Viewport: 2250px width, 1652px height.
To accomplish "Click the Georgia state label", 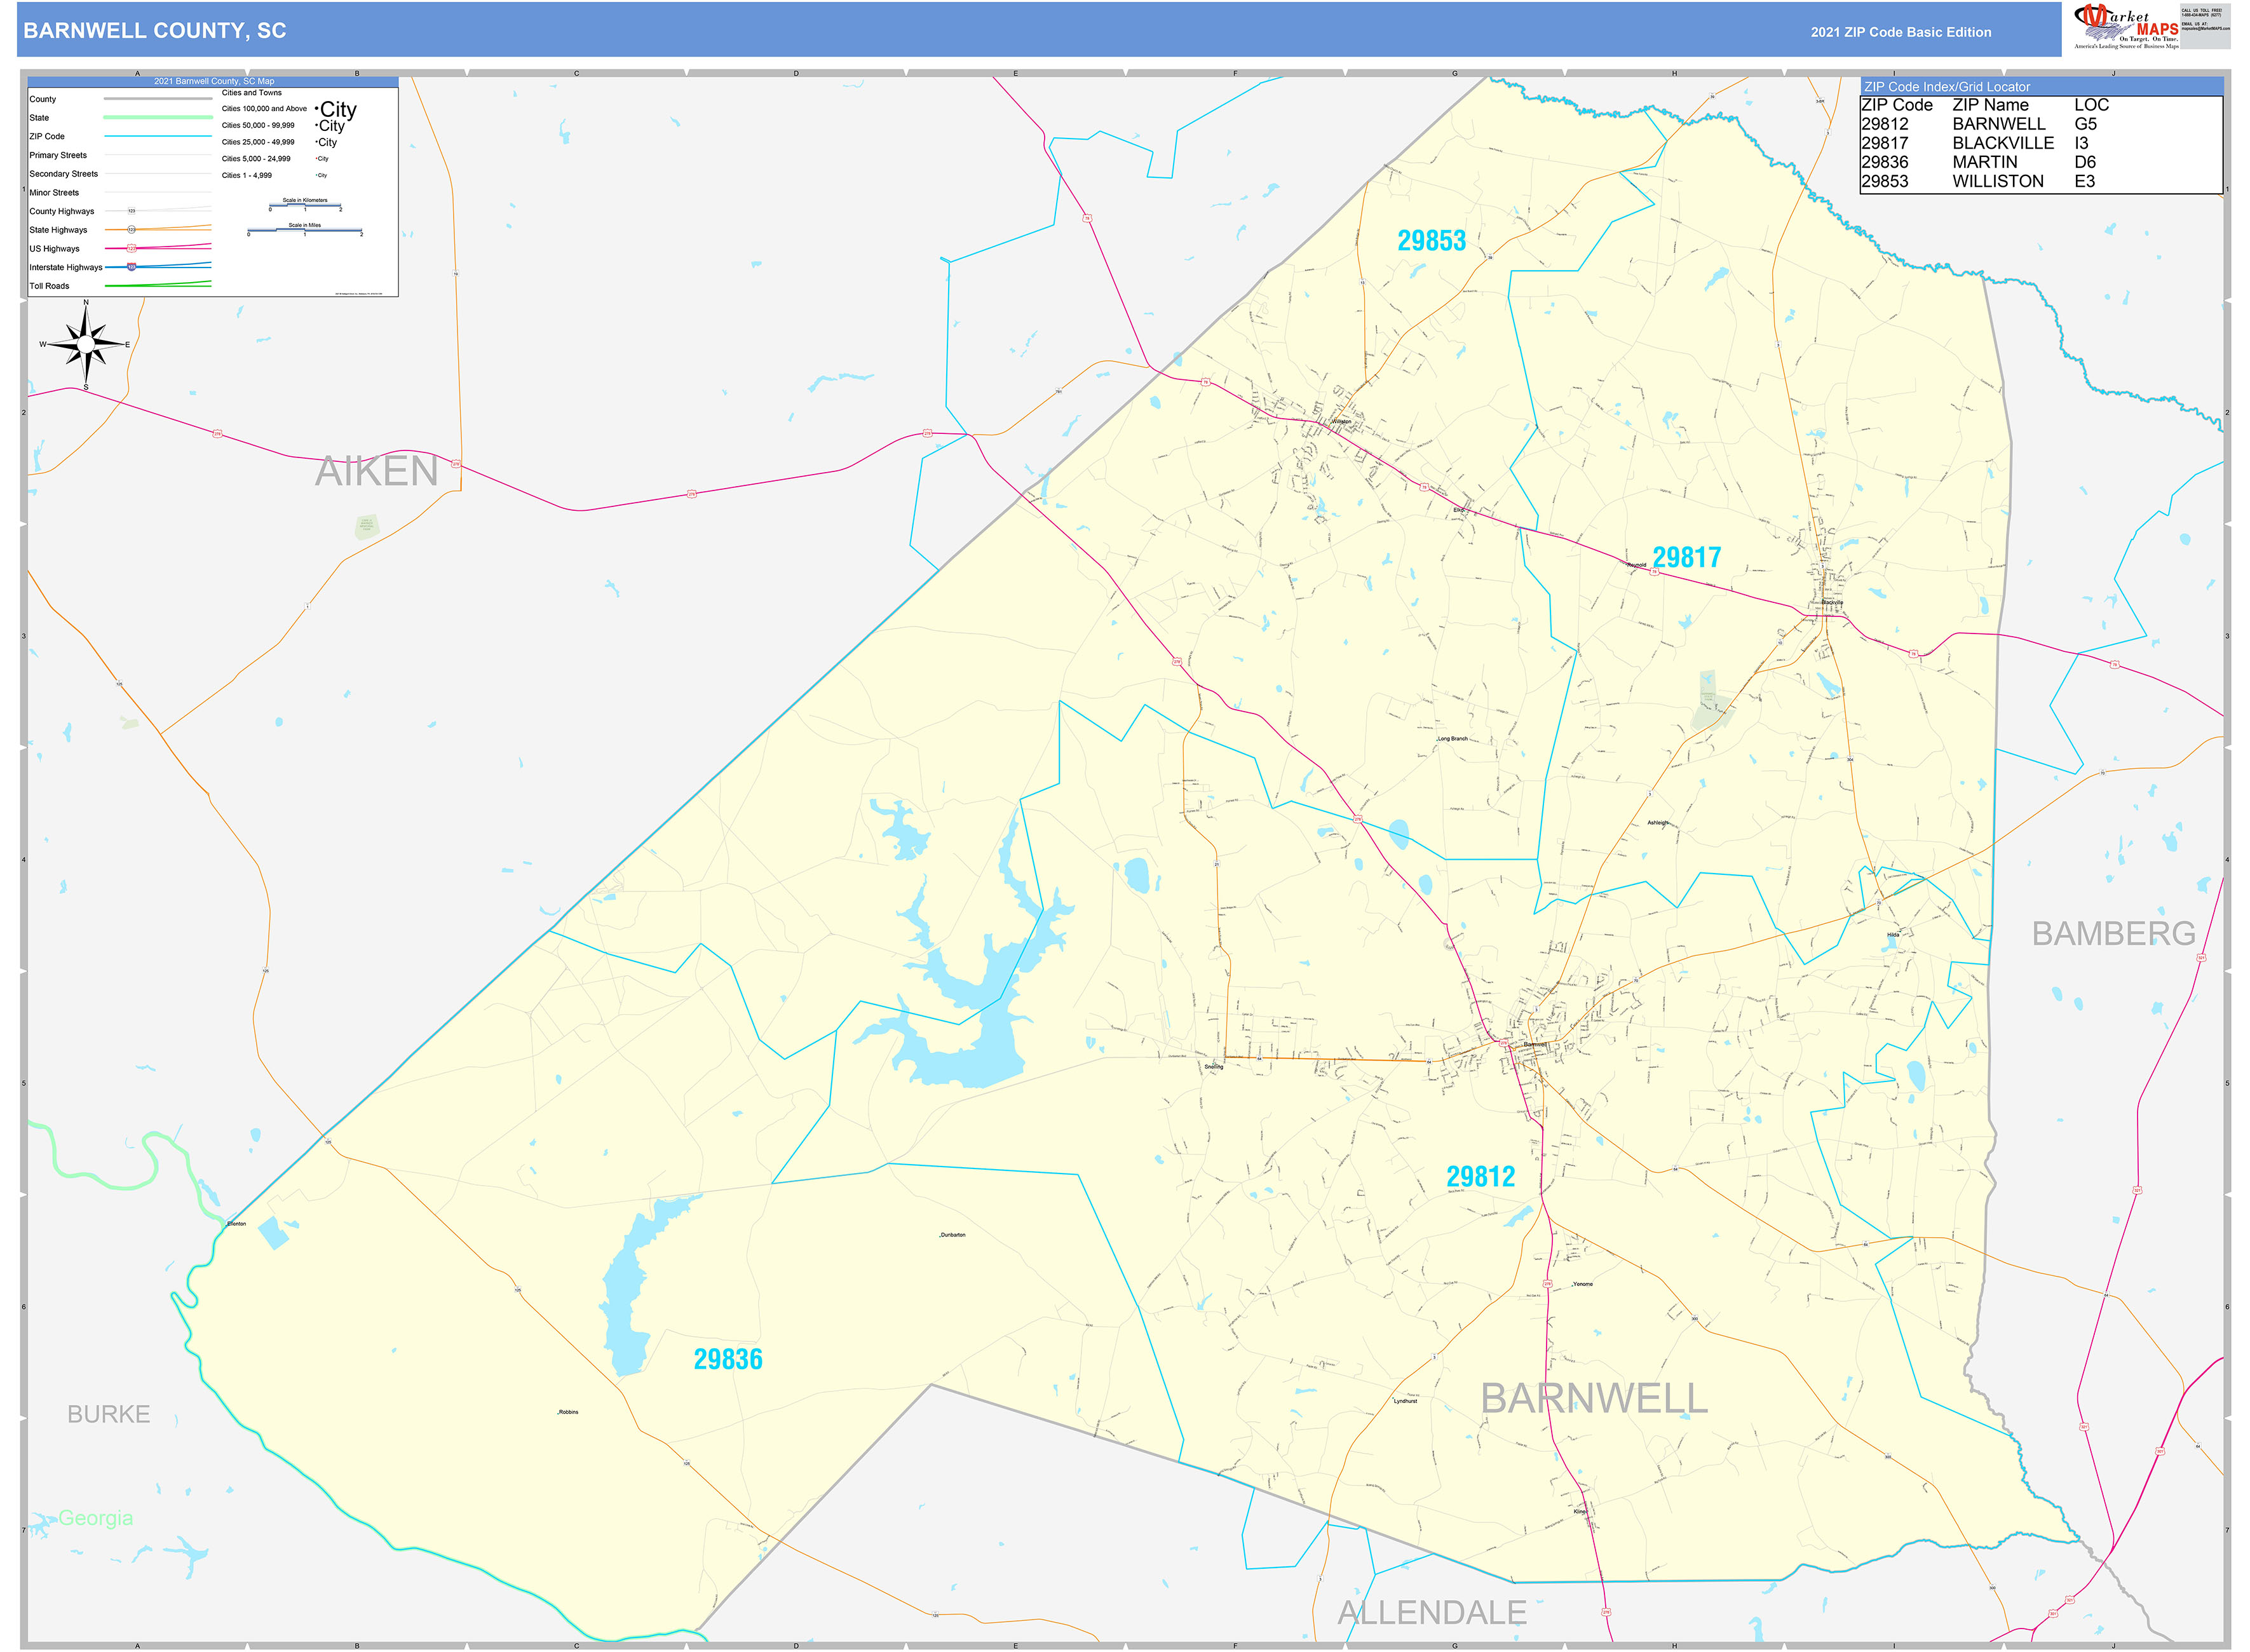I will point(95,1518).
